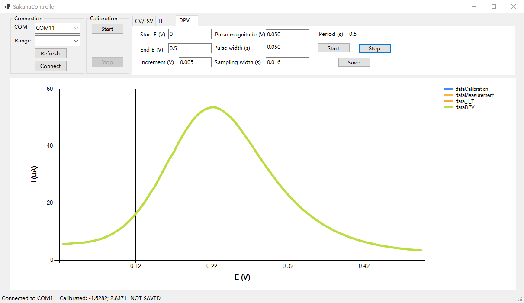The width and height of the screenshot is (524, 303).
Task: Click the Pulse magnitude input box
Action: [287, 34]
